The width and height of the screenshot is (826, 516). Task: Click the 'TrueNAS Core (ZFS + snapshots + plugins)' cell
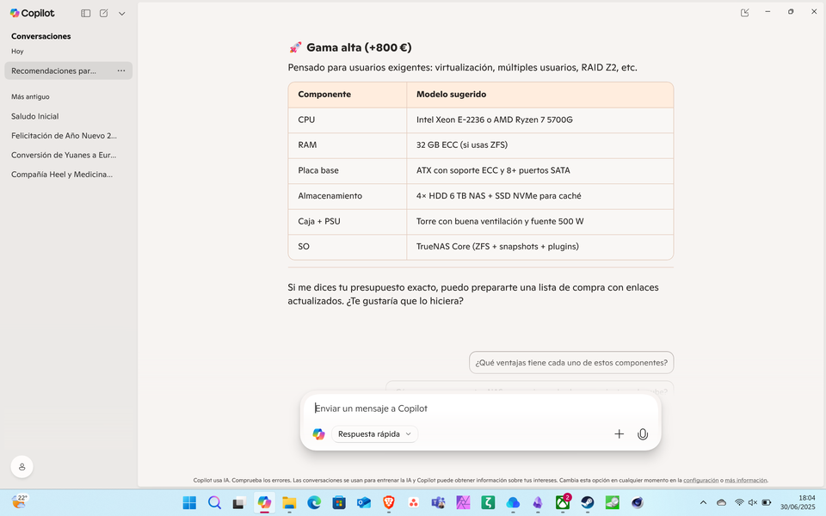pos(540,247)
